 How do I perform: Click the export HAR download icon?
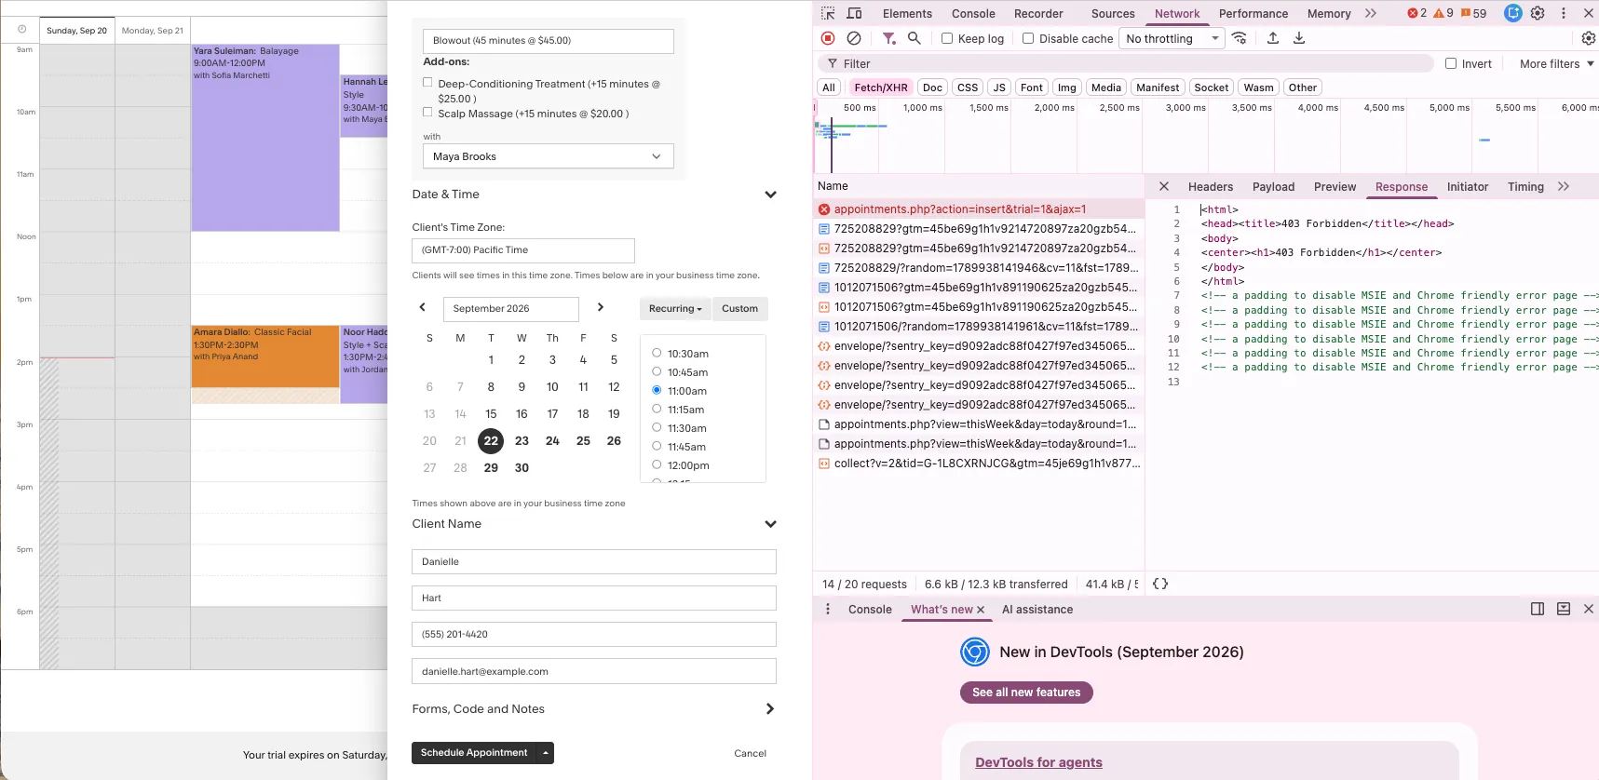[x=1299, y=38]
